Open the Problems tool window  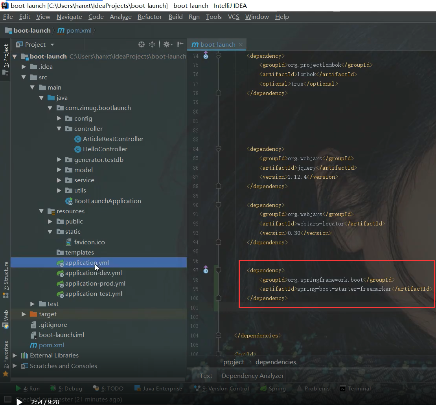[x=313, y=389]
